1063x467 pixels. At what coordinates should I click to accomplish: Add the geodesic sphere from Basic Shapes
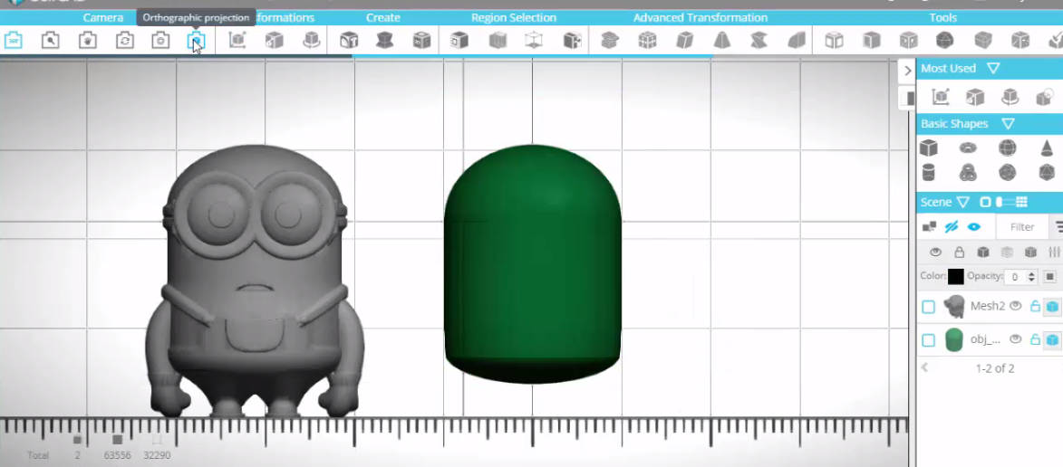click(x=1008, y=173)
